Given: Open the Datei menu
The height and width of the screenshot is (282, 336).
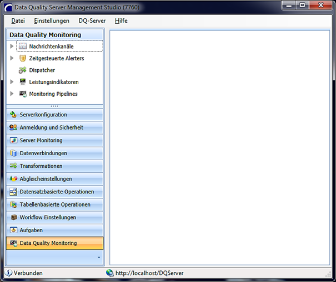Looking at the screenshot, I should 18,20.
